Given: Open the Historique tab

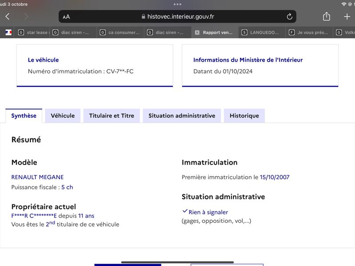Looking at the screenshot, I should [245, 116].
